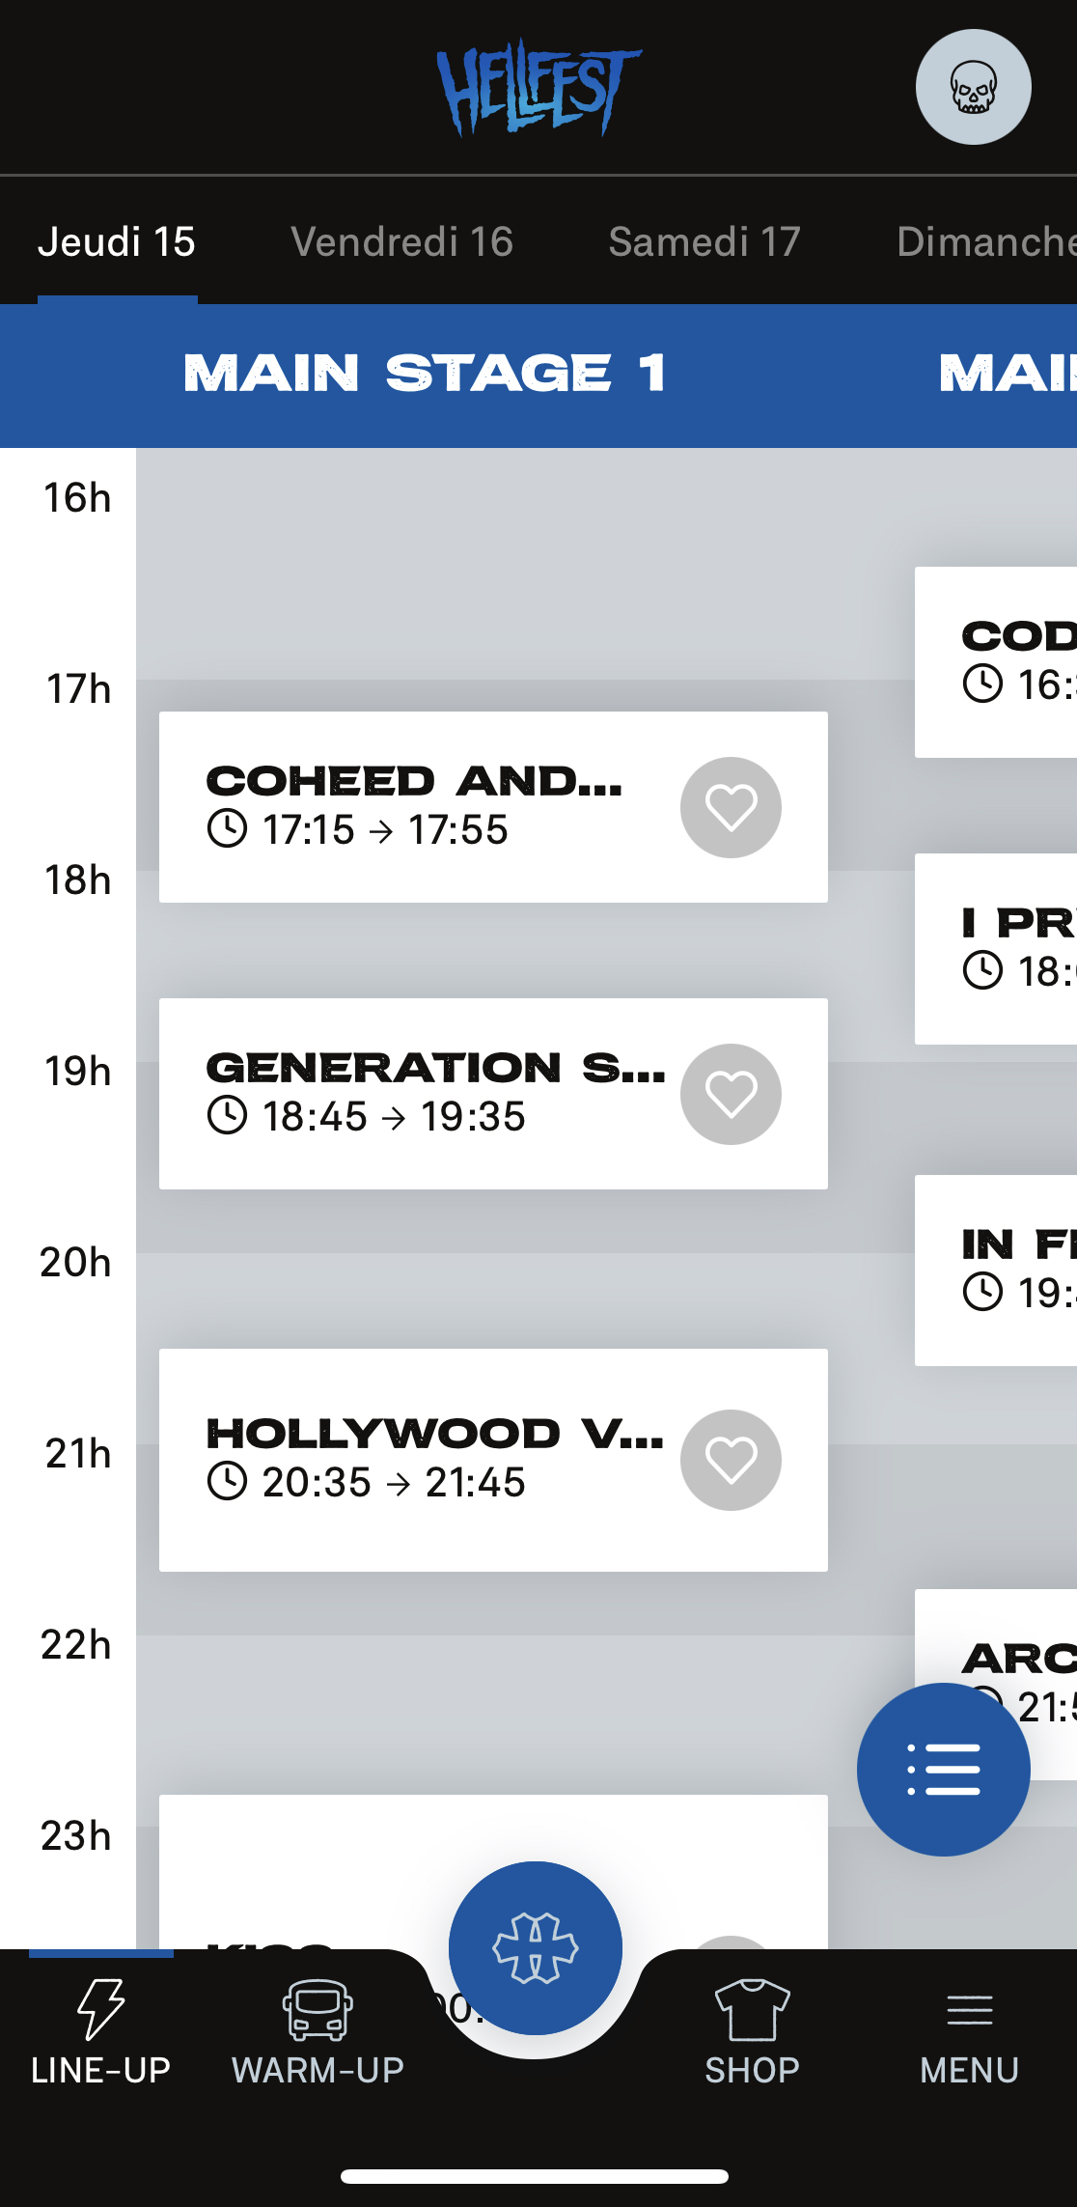Open the skull profile avatar
Viewport: 1077px width, 2207px height.
973,87
